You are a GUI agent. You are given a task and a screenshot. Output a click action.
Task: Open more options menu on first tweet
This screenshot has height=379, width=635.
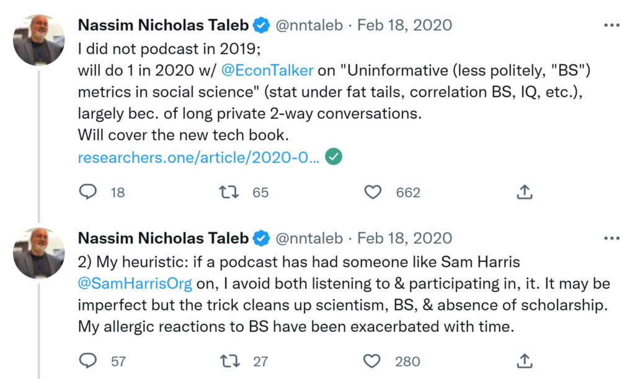pos(611,25)
